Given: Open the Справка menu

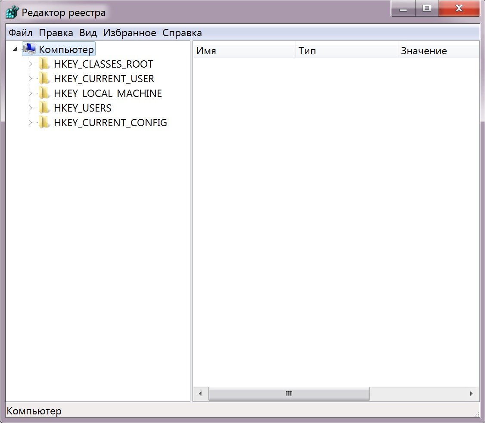Looking at the screenshot, I should point(182,33).
